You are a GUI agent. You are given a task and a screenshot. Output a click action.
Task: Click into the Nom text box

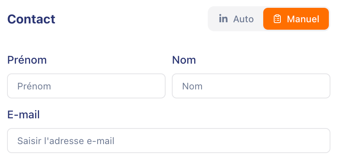(x=251, y=86)
